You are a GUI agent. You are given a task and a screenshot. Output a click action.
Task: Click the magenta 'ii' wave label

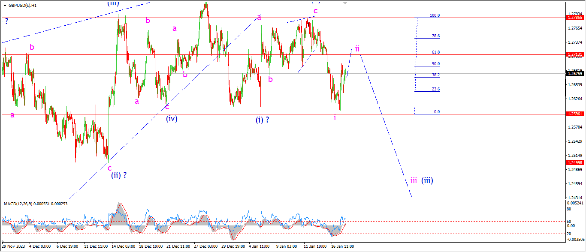[357, 48]
